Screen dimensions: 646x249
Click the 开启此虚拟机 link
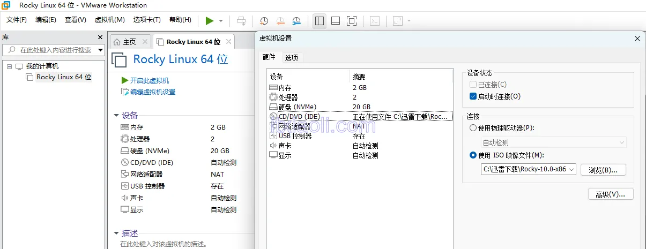coord(150,80)
